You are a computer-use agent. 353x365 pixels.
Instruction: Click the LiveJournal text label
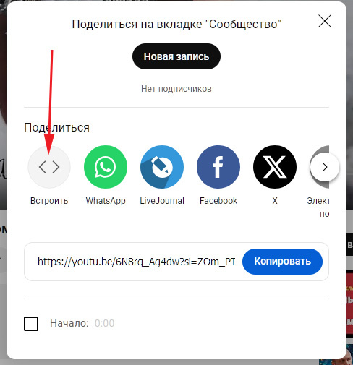(162, 201)
